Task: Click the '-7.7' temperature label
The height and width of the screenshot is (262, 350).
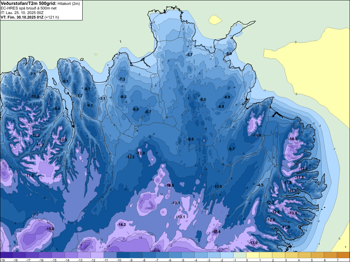Action: (x=79, y=96)
